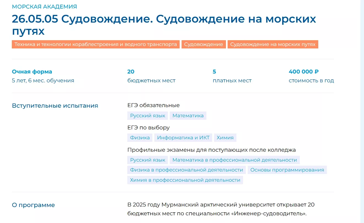Click the ЕГЭ по выбору label

click(149, 127)
